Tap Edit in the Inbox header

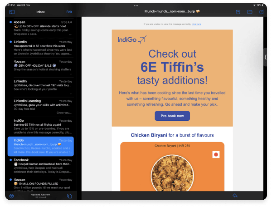click(69, 12)
